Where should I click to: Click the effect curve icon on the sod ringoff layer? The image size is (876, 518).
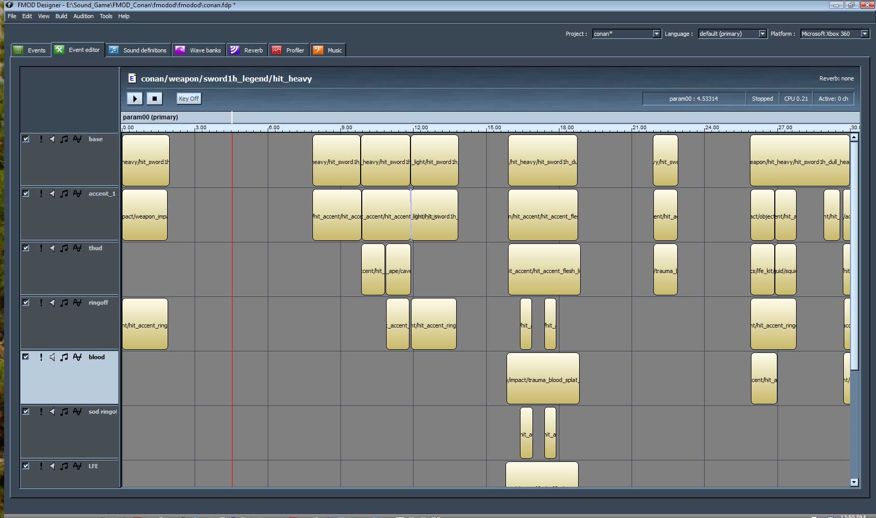[77, 412]
